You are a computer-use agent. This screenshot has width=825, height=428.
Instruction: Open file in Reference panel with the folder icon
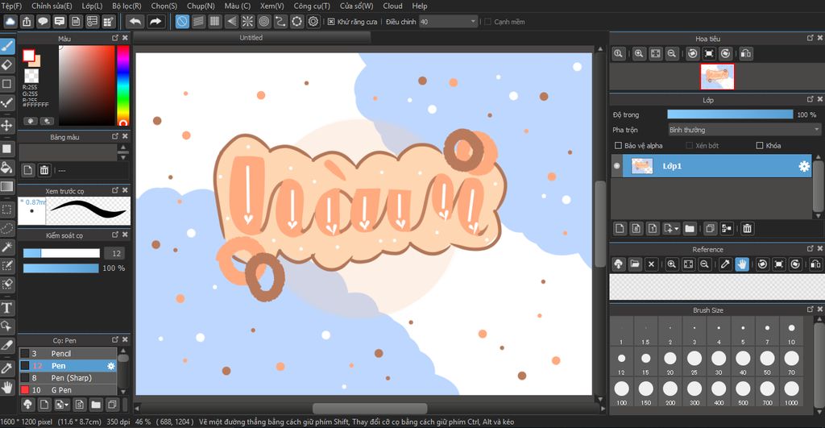(635, 264)
